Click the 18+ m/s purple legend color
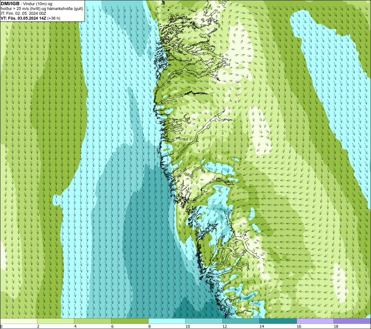371x329 pixels. [x=352, y=321]
